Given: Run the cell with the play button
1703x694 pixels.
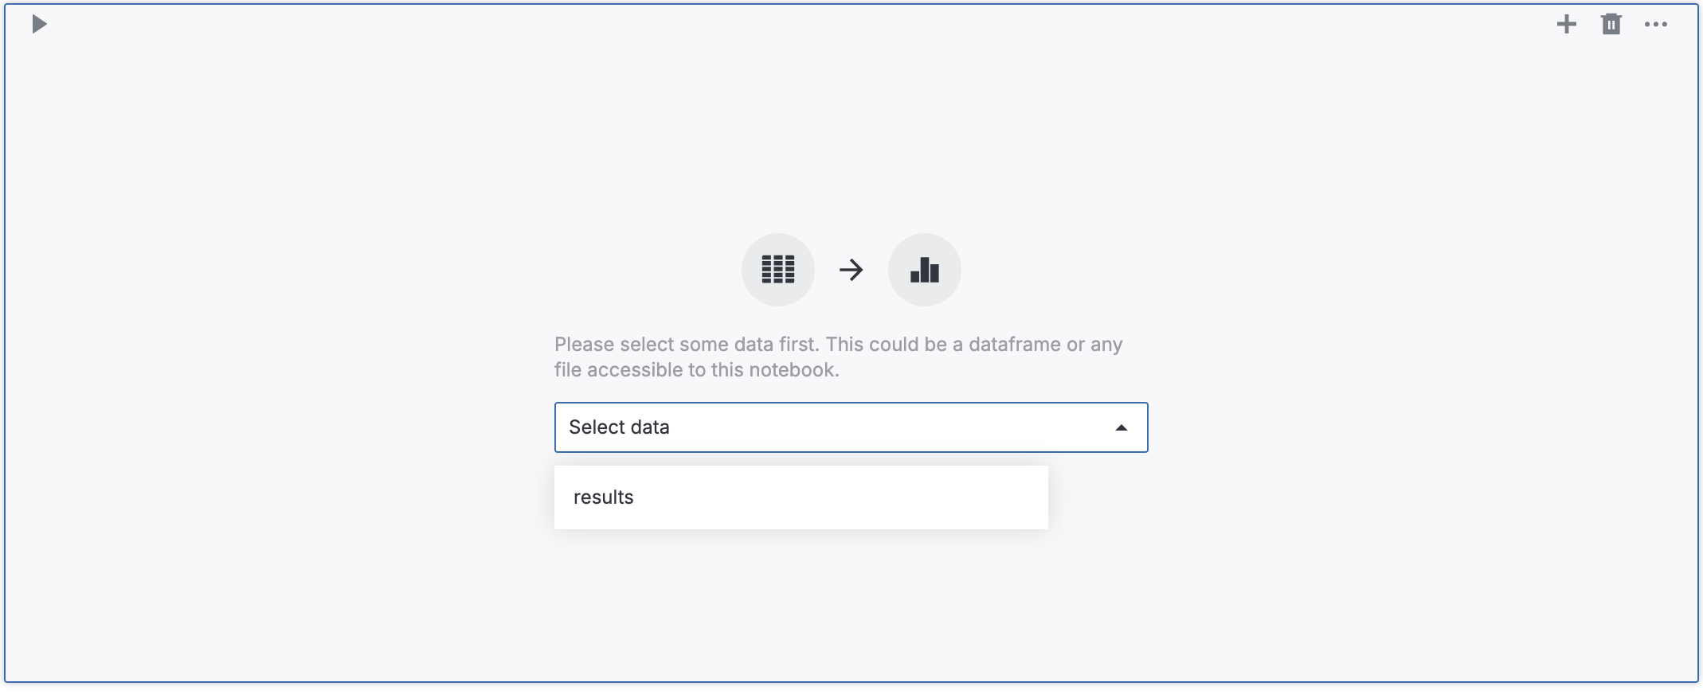Looking at the screenshot, I should point(39,25).
